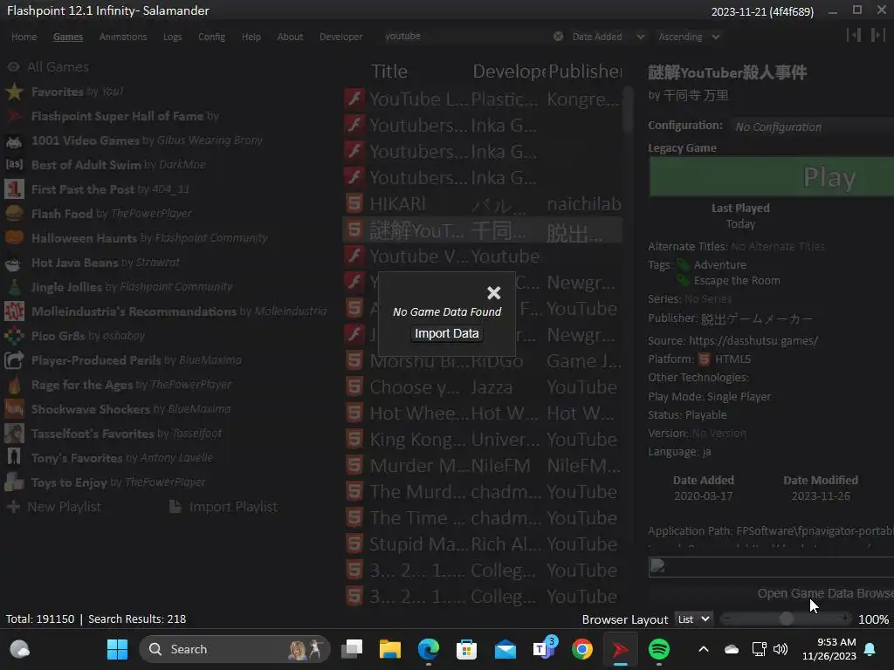Sort the list by Title column
The image size is (894, 670).
coord(389,72)
